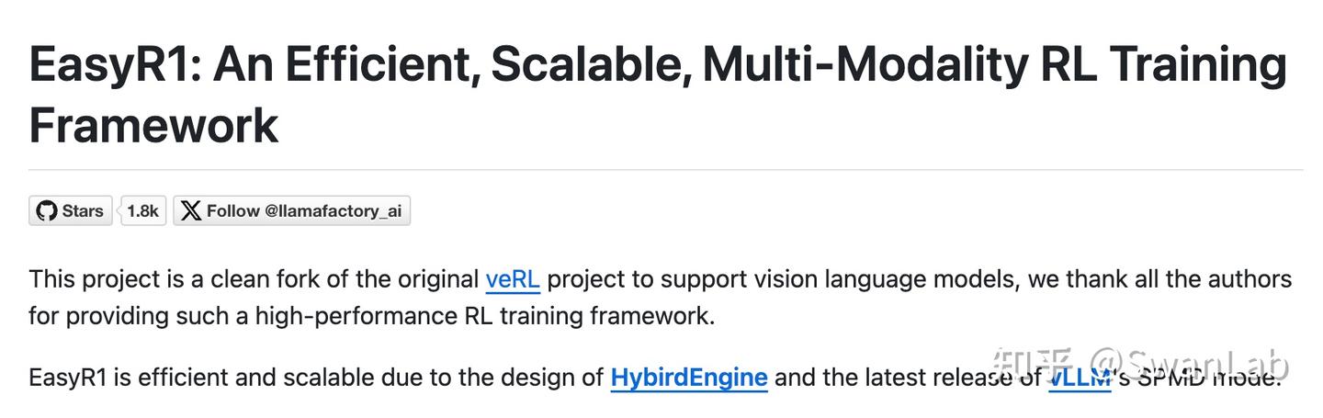Screen dimensions: 1323x418
Task: Open the veRL project link
Action: 512,278
